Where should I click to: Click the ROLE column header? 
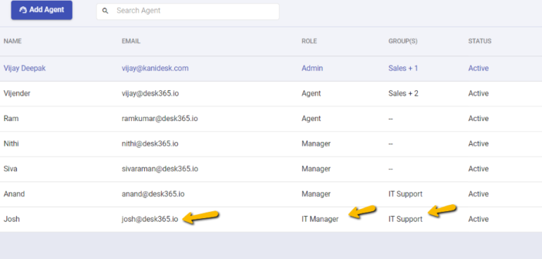pos(309,41)
